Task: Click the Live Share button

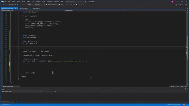Action: (x=179, y=5)
